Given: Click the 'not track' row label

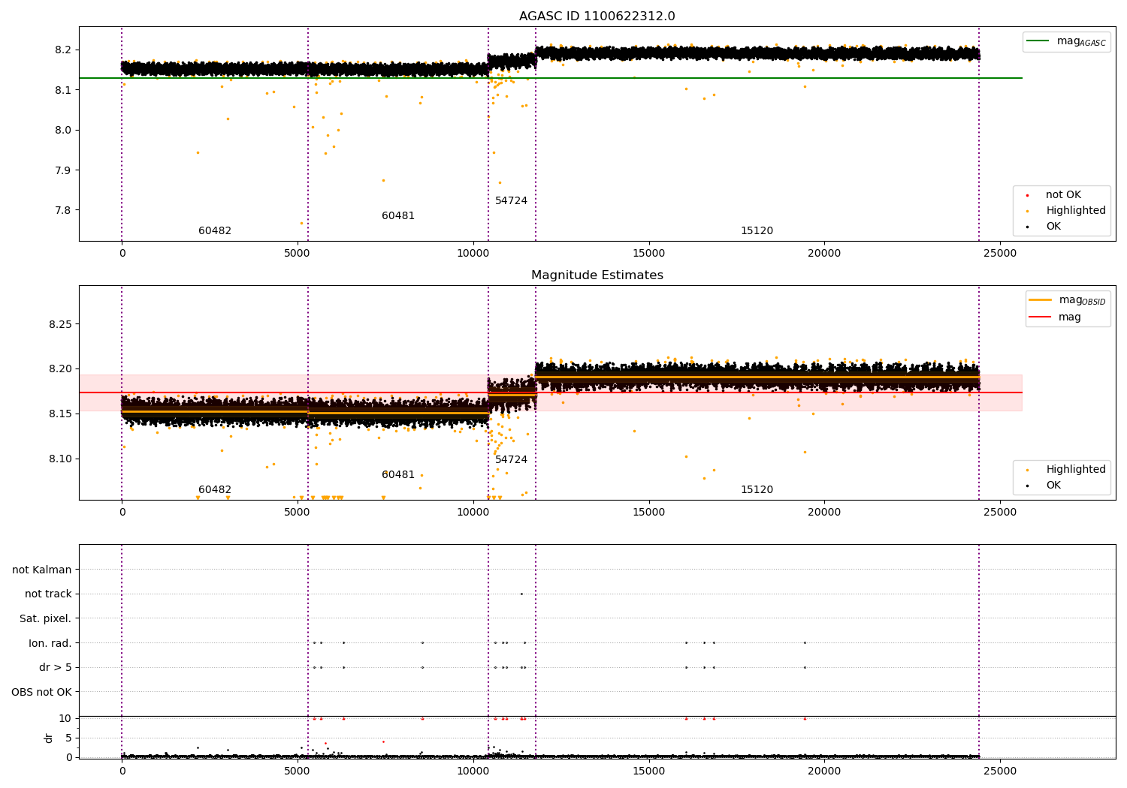Looking at the screenshot, I should 48,594.
